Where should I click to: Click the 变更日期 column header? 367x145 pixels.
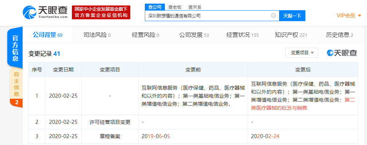click(x=63, y=70)
